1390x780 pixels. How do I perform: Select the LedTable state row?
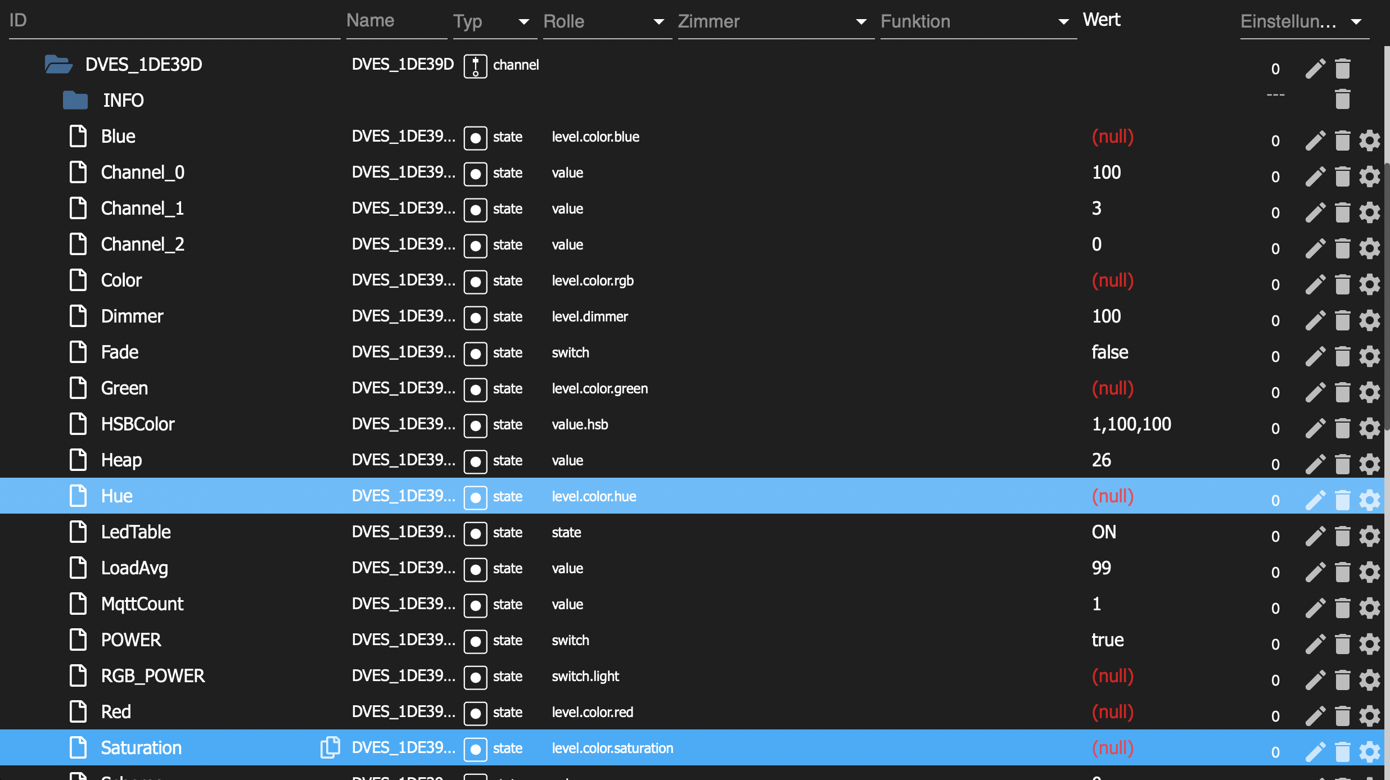pos(136,532)
